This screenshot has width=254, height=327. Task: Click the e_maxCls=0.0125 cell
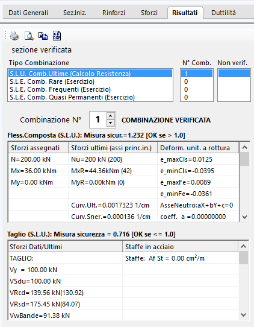click(198, 159)
